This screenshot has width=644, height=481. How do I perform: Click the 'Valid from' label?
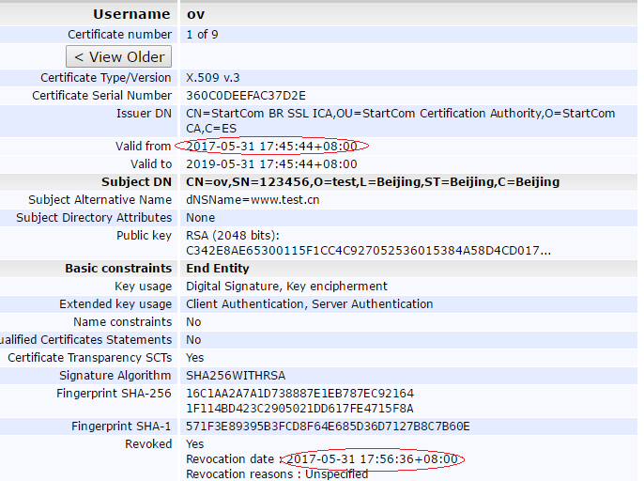[x=143, y=147]
